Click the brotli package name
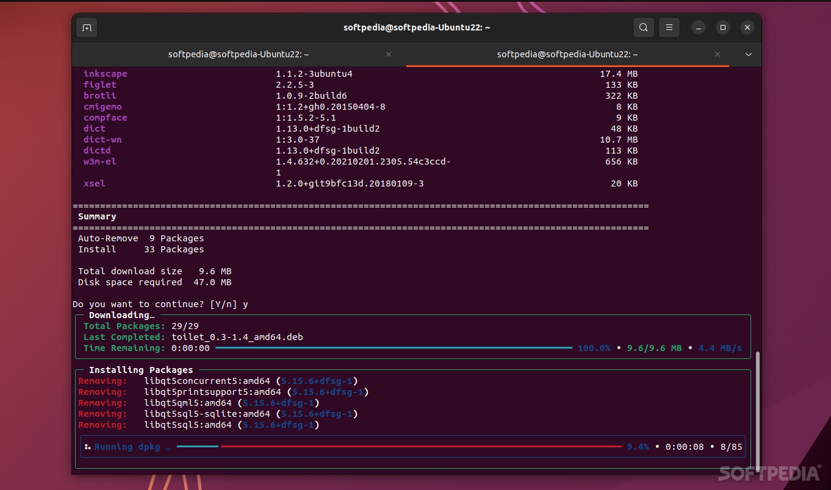 point(100,96)
